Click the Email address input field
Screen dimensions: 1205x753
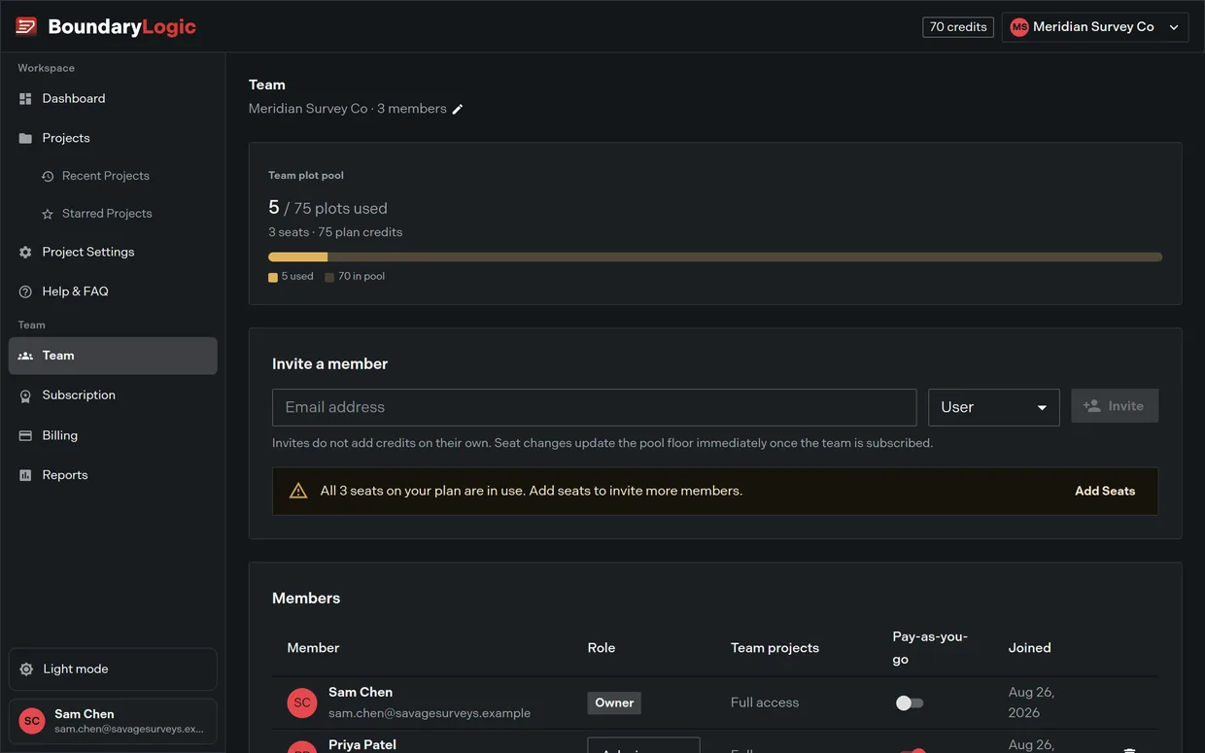tap(594, 407)
